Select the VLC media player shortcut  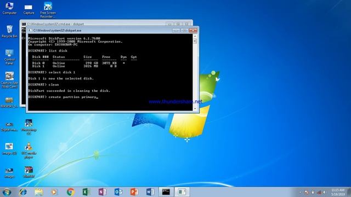coord(29,150)
